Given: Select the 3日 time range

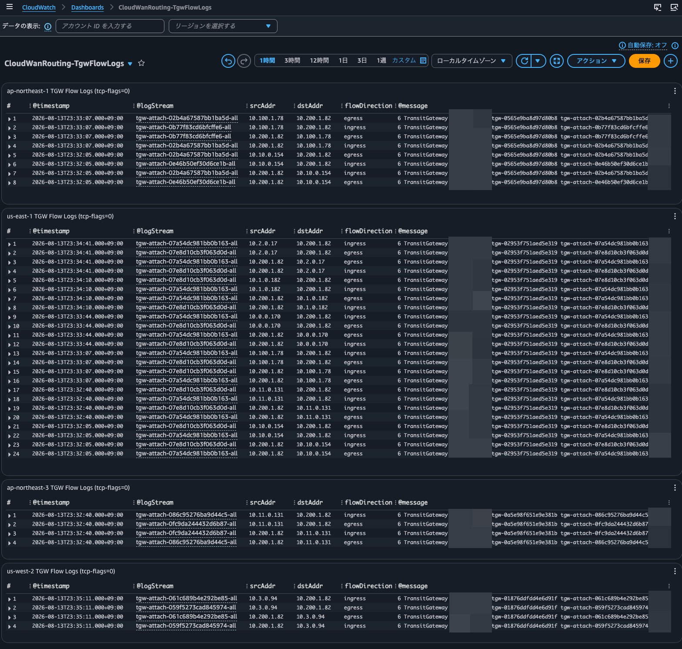Looking at the screenshot, I should tap(362, 60).
